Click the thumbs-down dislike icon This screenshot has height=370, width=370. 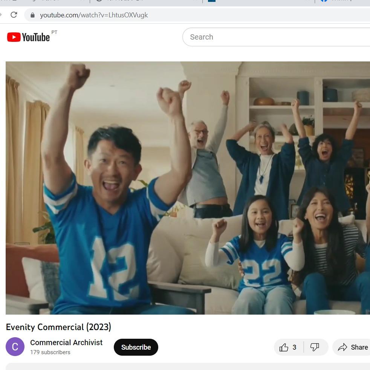coord(315,347)
